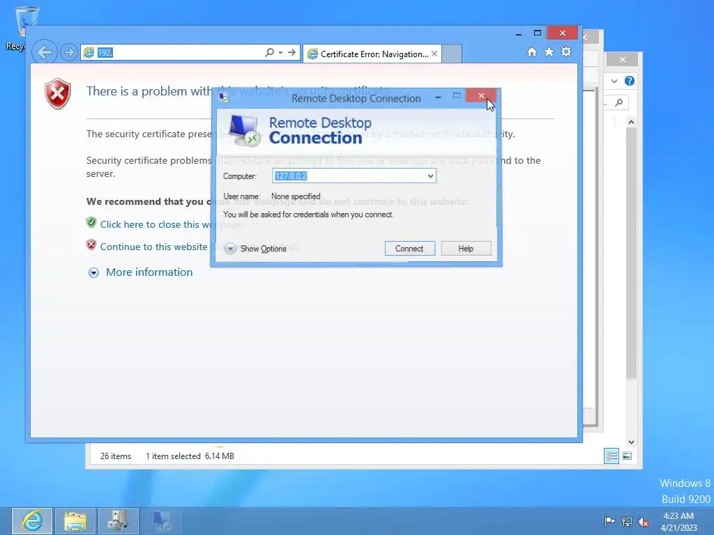Click search magnifier in background Explorer window
Screen dimensions: 714x535
pos(619,103)
